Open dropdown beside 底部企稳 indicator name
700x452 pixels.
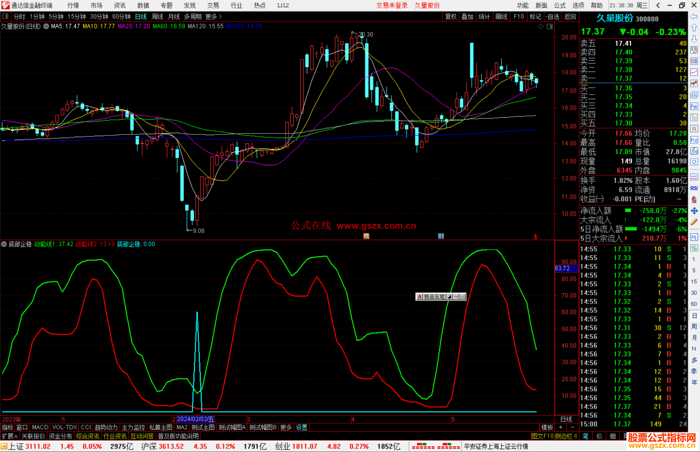pyautogui.click(x=4, y=244)
